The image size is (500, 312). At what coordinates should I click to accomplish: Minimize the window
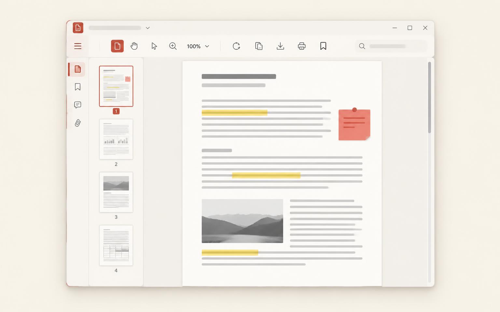395,28
